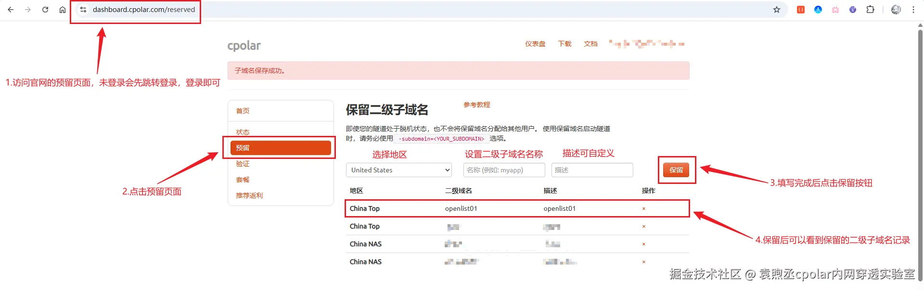This screenshot has width=924, height=290.
Task: Open the 状态 sidebar item
Action: point(243,132)
